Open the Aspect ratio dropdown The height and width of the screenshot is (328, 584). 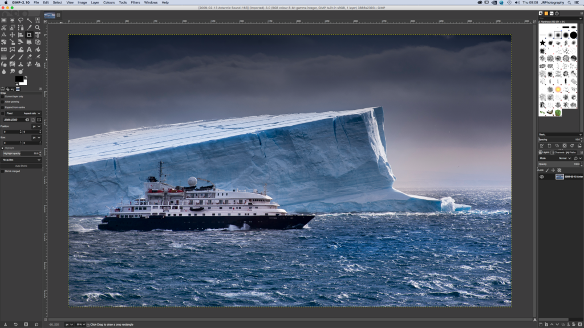click(23, 113)
